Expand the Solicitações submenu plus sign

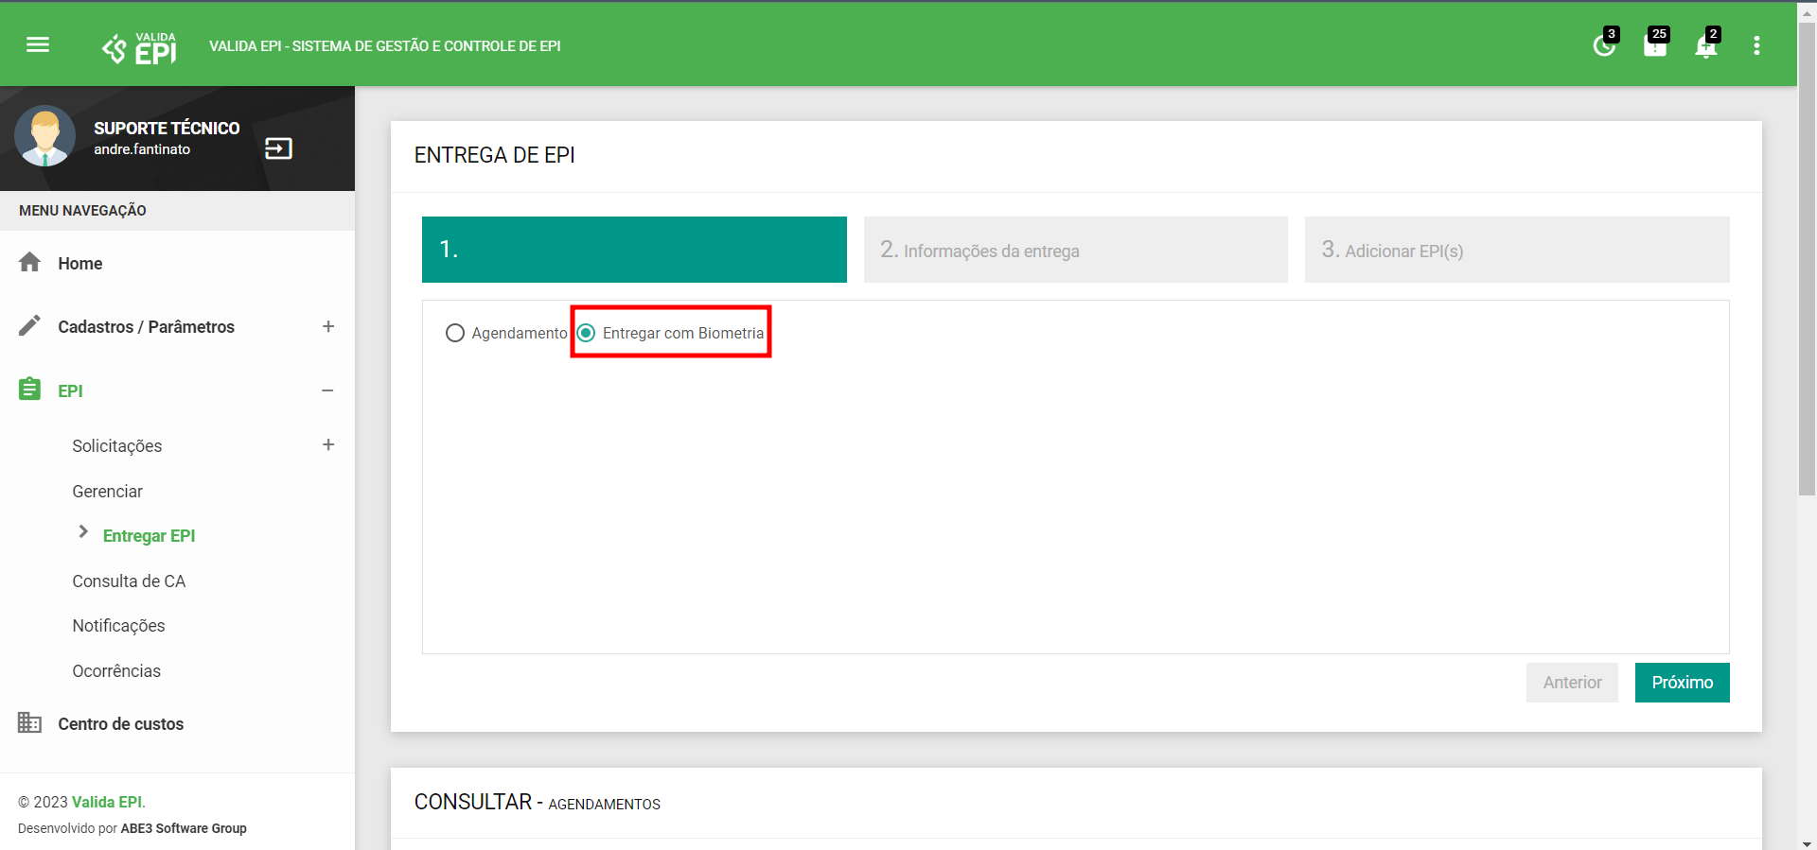(328, 444)
